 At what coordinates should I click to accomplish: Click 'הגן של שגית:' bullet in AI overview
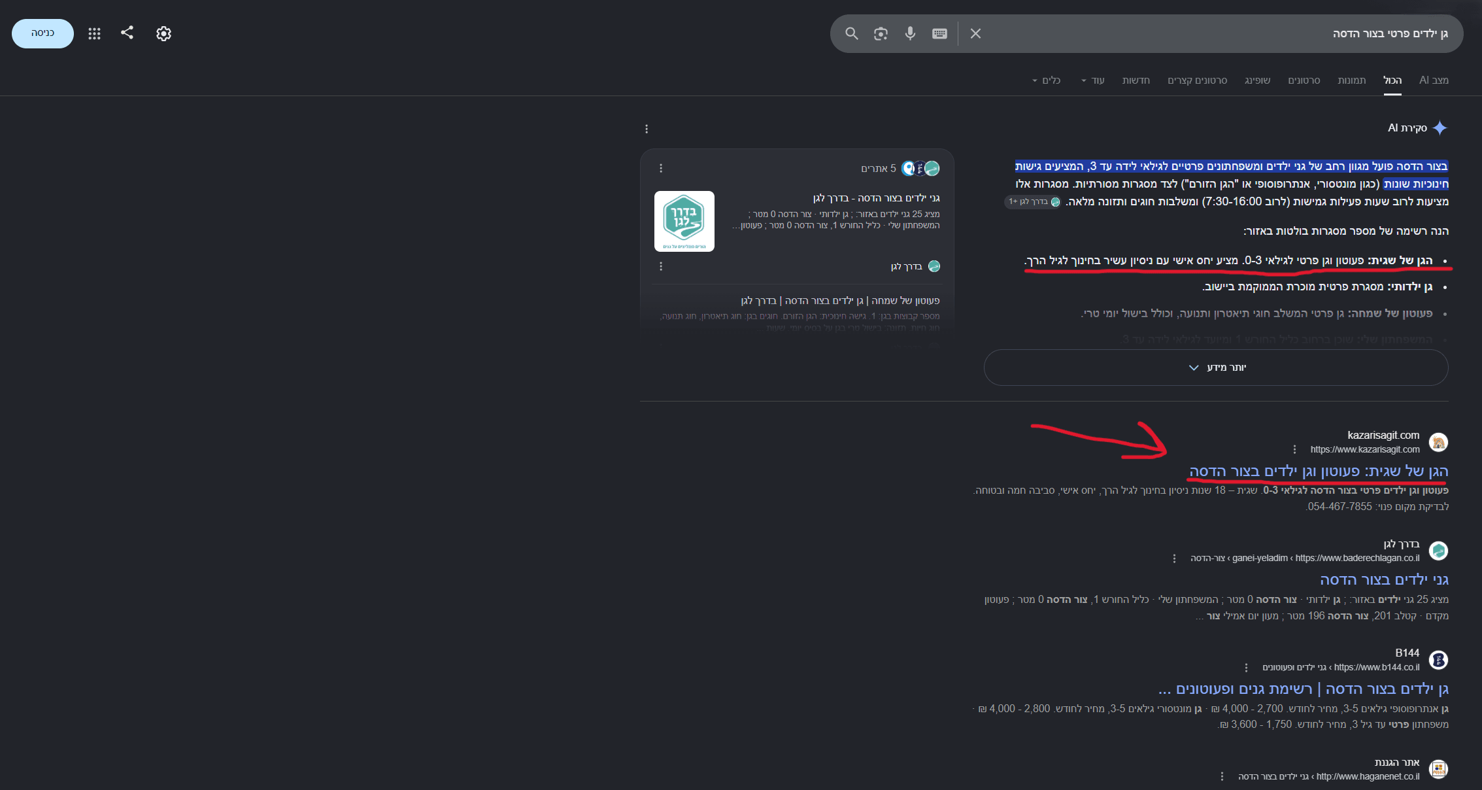pyautogui.click(x=1400, y=260)
